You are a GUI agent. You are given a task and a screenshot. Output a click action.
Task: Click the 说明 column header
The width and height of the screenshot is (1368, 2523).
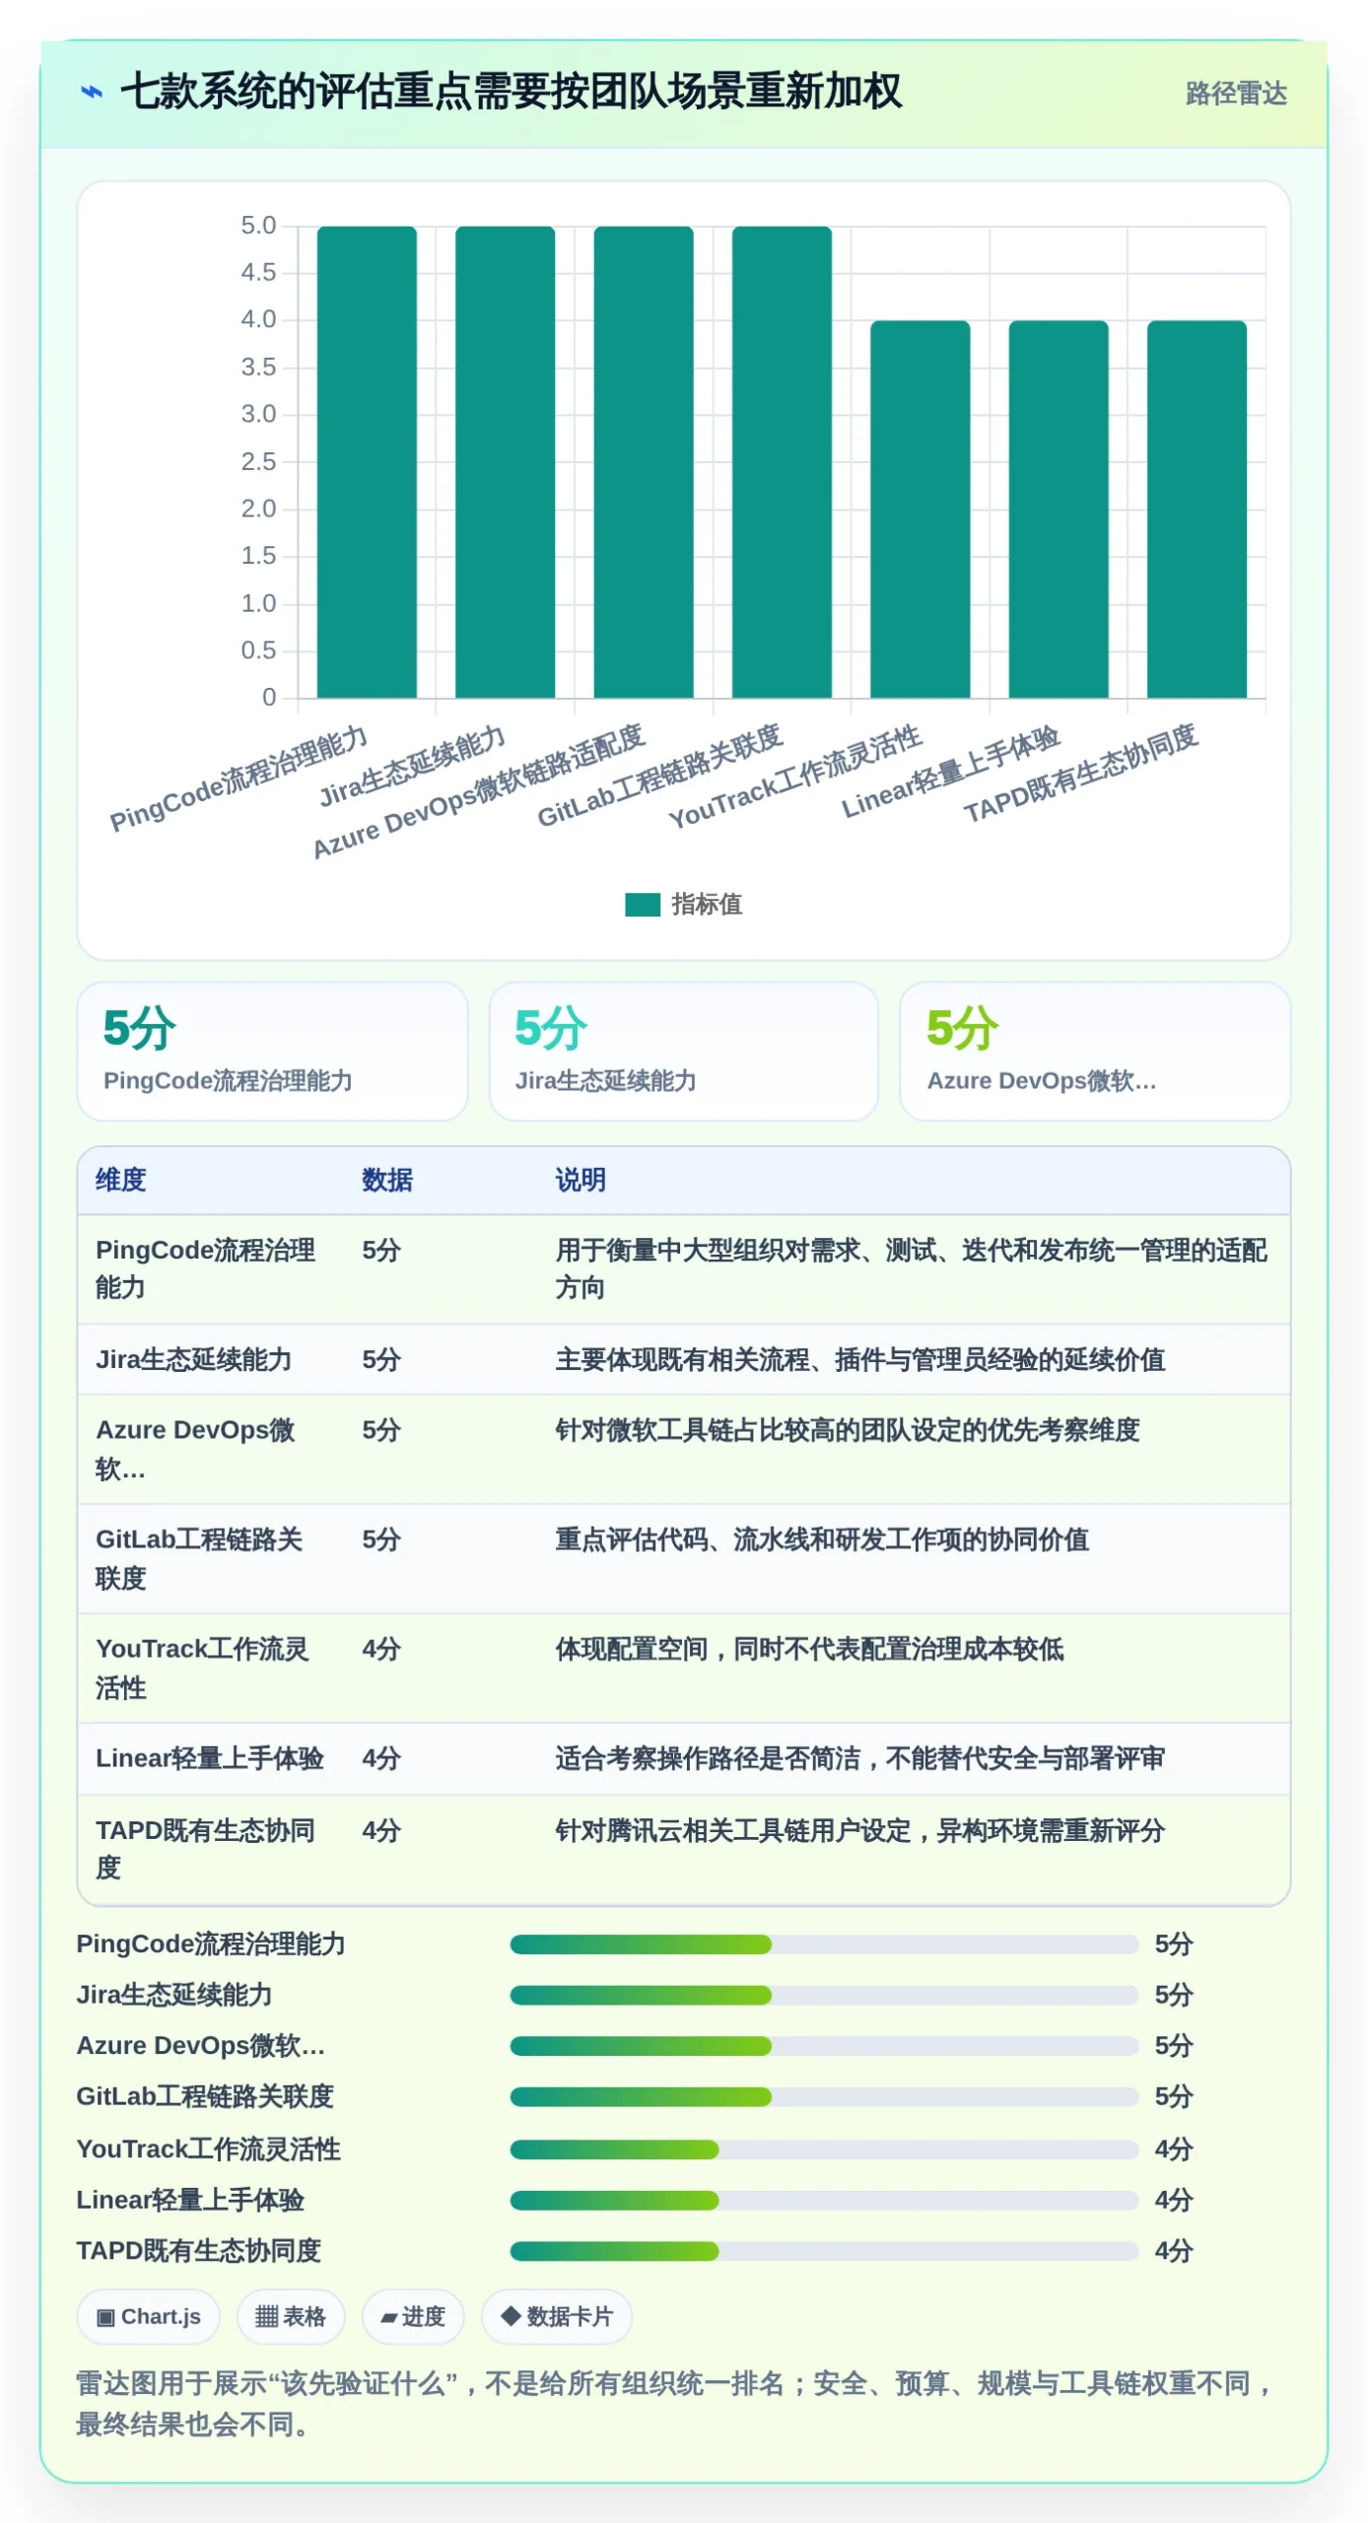tap(581, 1180)
